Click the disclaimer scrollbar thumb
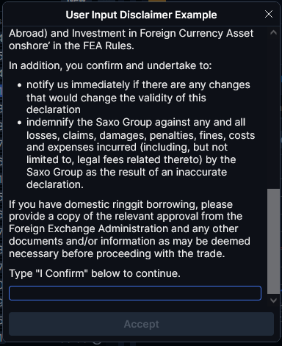282x346 pixels. pyautogui.click(x=273, y=241)
